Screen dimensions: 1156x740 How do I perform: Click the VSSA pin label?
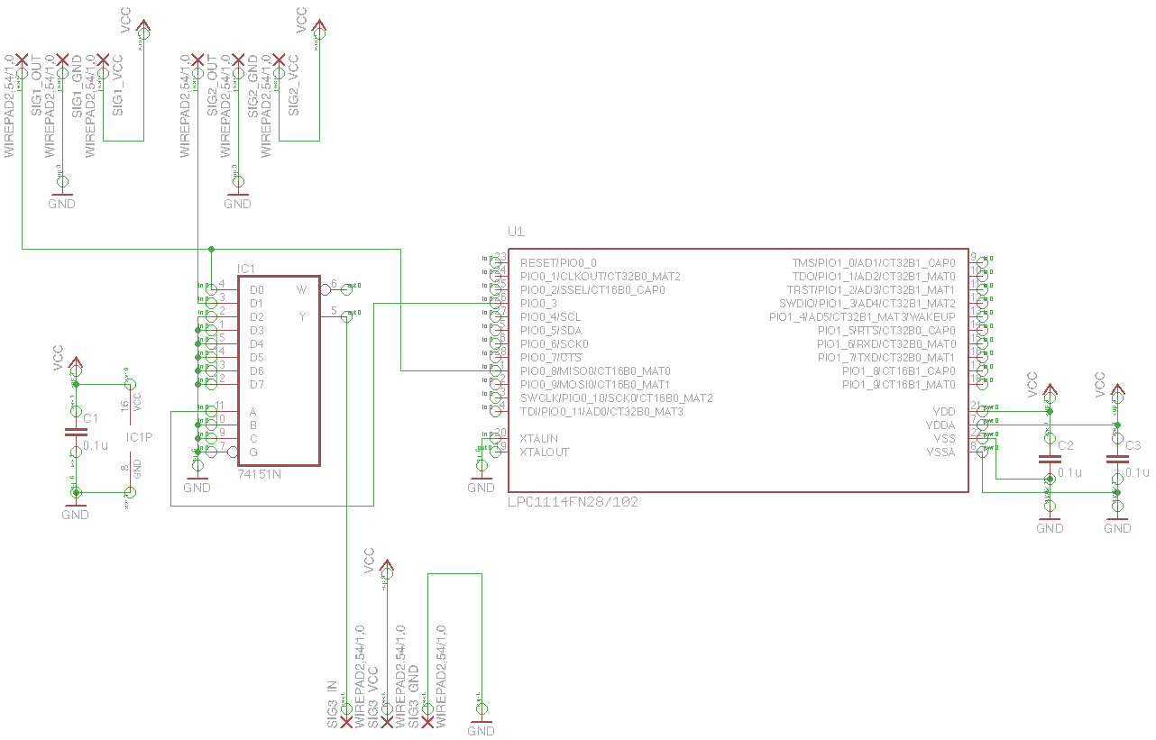[x=940, y=452]
